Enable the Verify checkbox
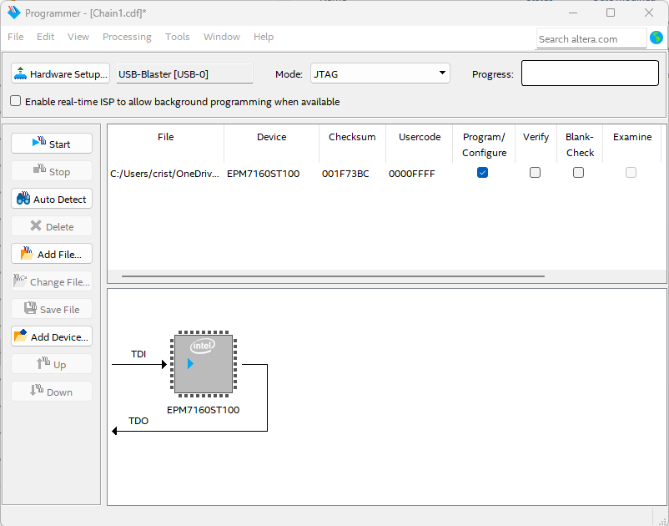 click(x=535, y=173)
